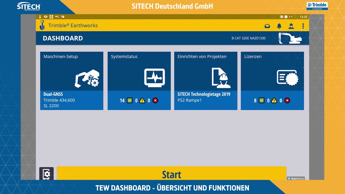This screenshot has height=194, width=345.
Task: Click red error icon in Systemstatus
Action: (155, 101)
